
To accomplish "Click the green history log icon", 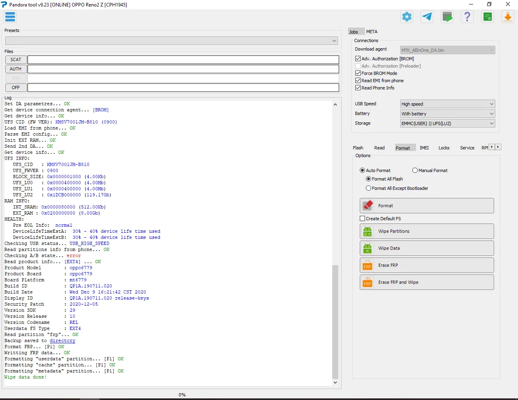I will (488, 17).
